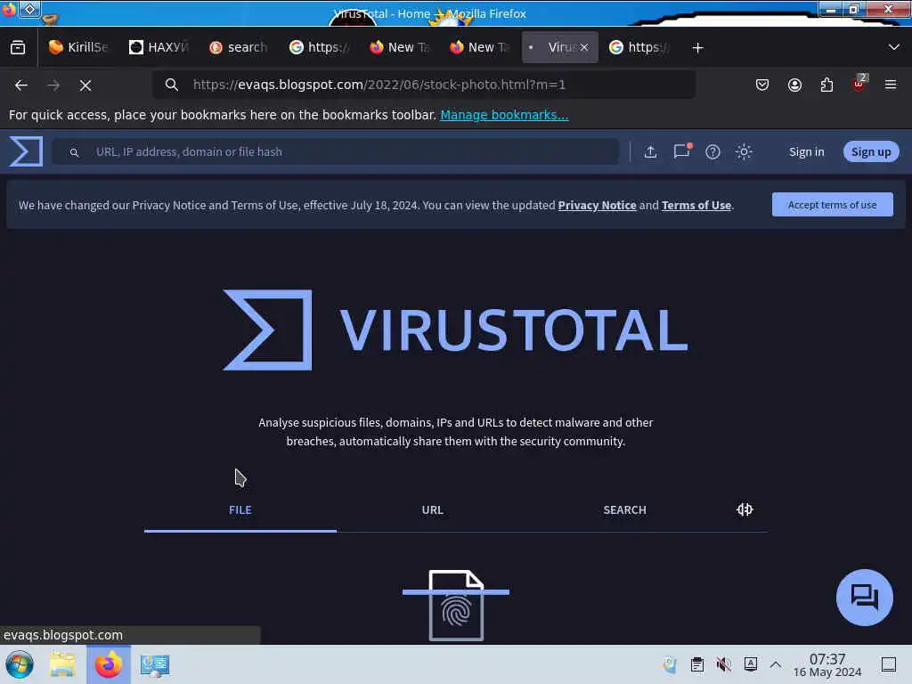Switch to the search tab
Screen dimensions: 912x684
[x=239, y=47]
